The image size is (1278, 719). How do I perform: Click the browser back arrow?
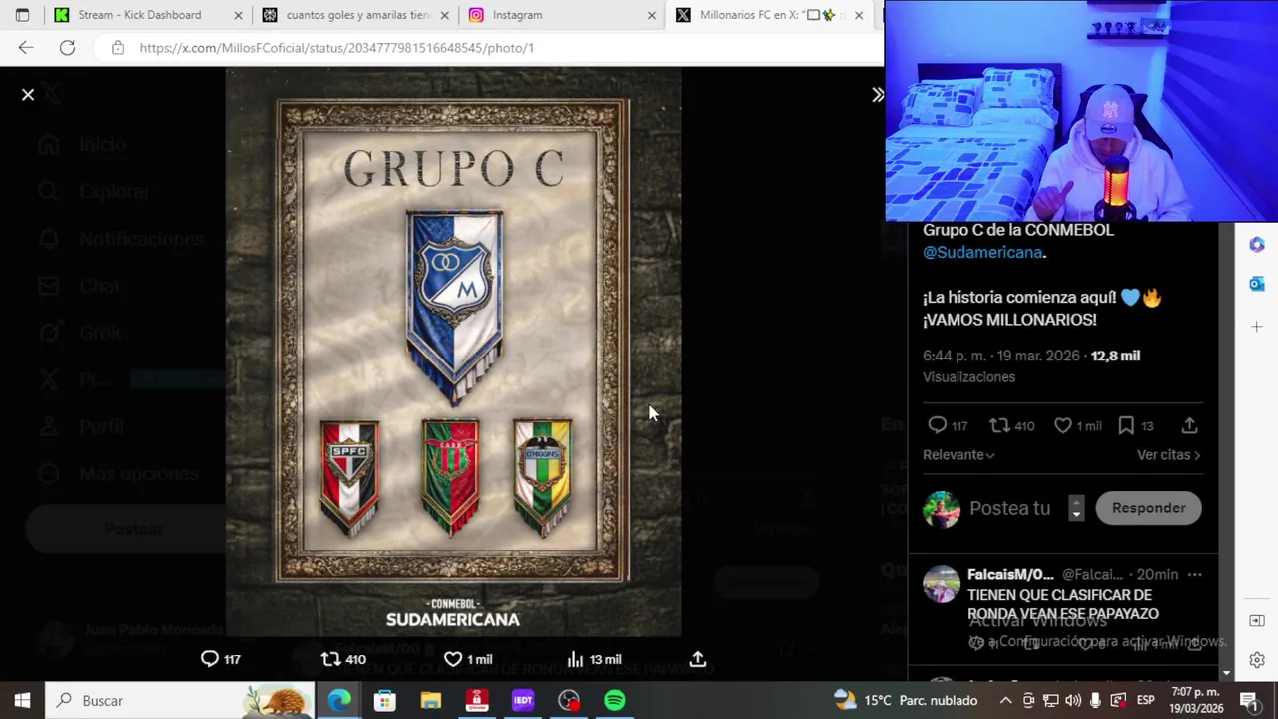pyautogui.click(x=26, y=48)
